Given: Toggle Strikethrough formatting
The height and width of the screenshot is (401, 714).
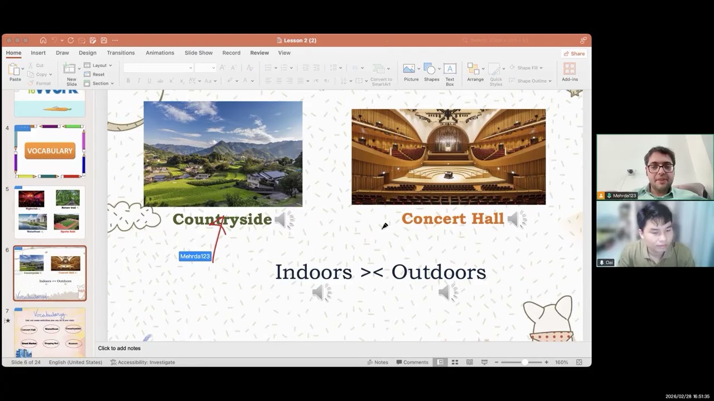Looking at the screenshot, I should click(x=160, y=81).
